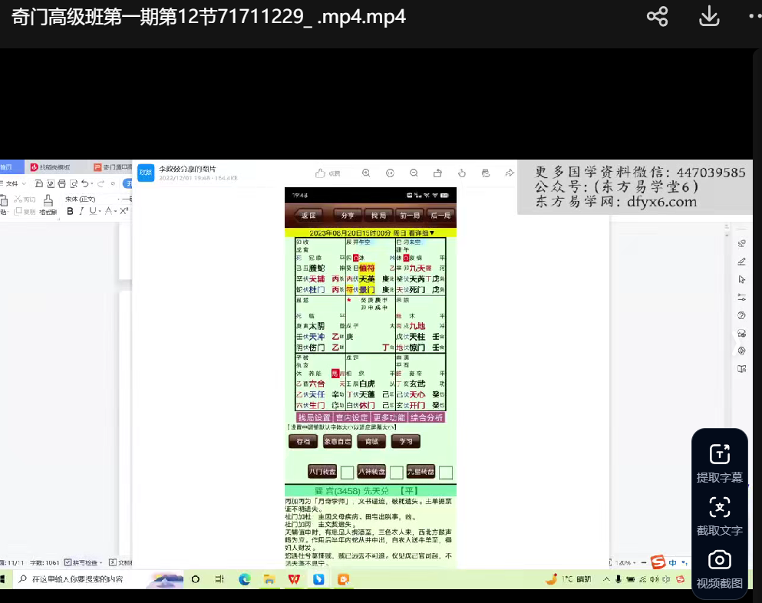Take a video screenshot with 视频截图
The image size is (762, 603).
click(x=719, y=568)
